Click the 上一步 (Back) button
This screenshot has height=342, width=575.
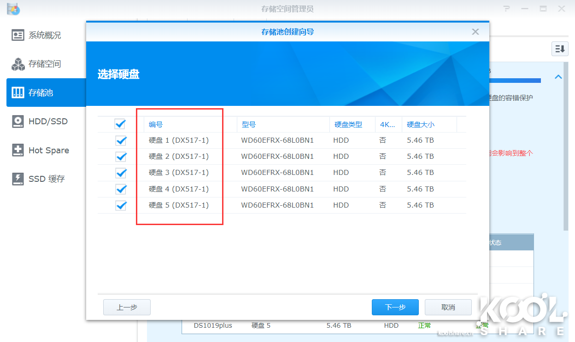click(x=127, y=307)
